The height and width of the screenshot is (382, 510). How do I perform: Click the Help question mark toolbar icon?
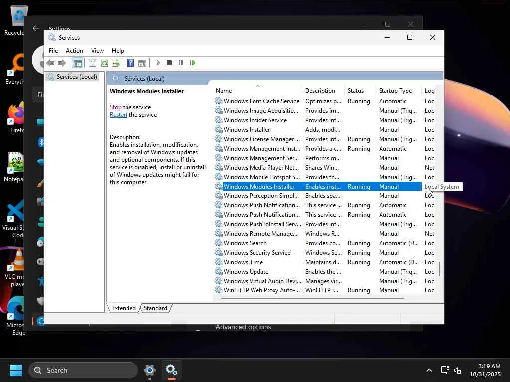pyautogui.click(x=131, y=63)
